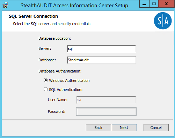Click the installer icon in the title bar
Screen dimensions: 175x138
(x=6, y=5)
